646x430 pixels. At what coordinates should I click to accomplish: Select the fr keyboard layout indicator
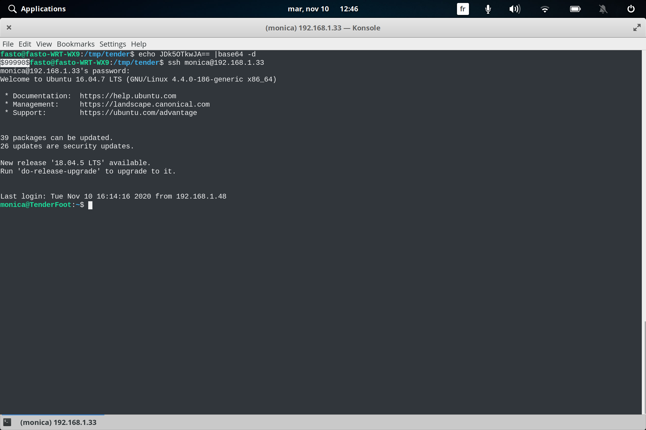point(462,9)
